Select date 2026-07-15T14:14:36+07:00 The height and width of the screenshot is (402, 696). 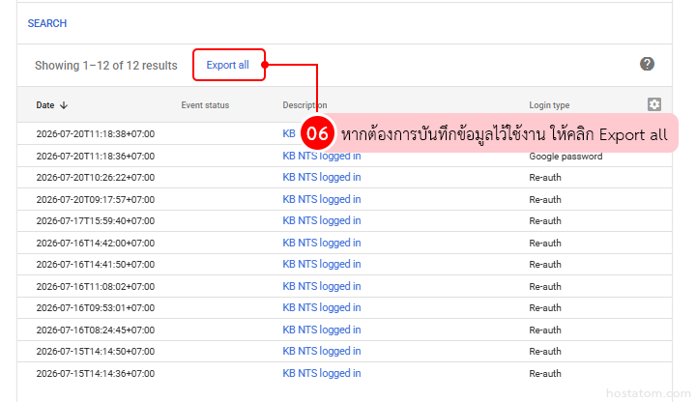(96, 374)
